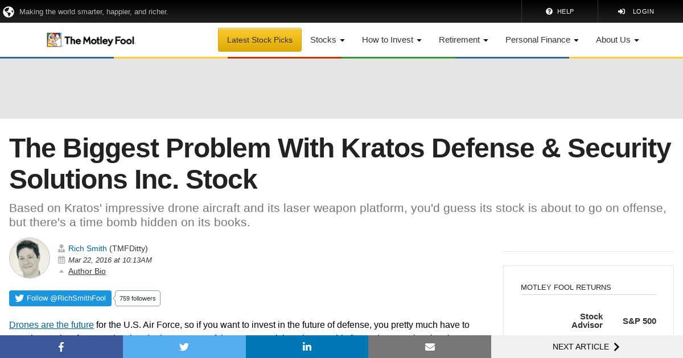Click the Latest Stock Picks button
The height and width of the screenshot is (358, 683).
click(260, 40)
